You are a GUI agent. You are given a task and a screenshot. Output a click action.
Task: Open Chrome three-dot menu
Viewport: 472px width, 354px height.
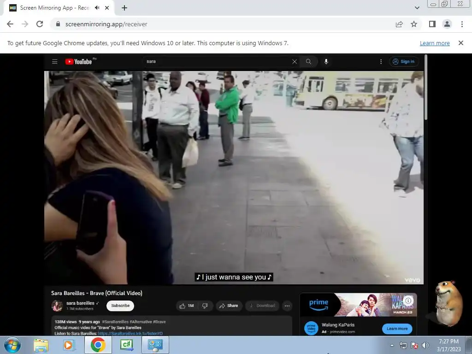tap(462, 24)
